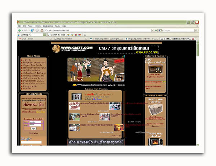Click the vintage radio image under Internet Radio I
Viewport: 216px width, 166px height.
pyautogui.click(x=156, y=69)
